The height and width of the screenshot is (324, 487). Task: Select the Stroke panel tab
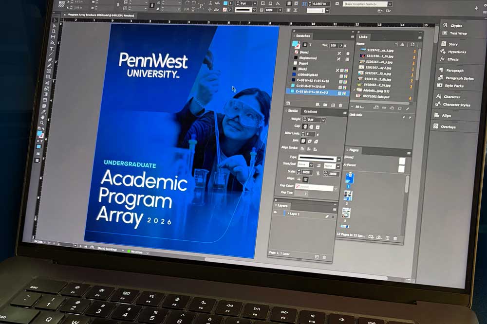293,111
